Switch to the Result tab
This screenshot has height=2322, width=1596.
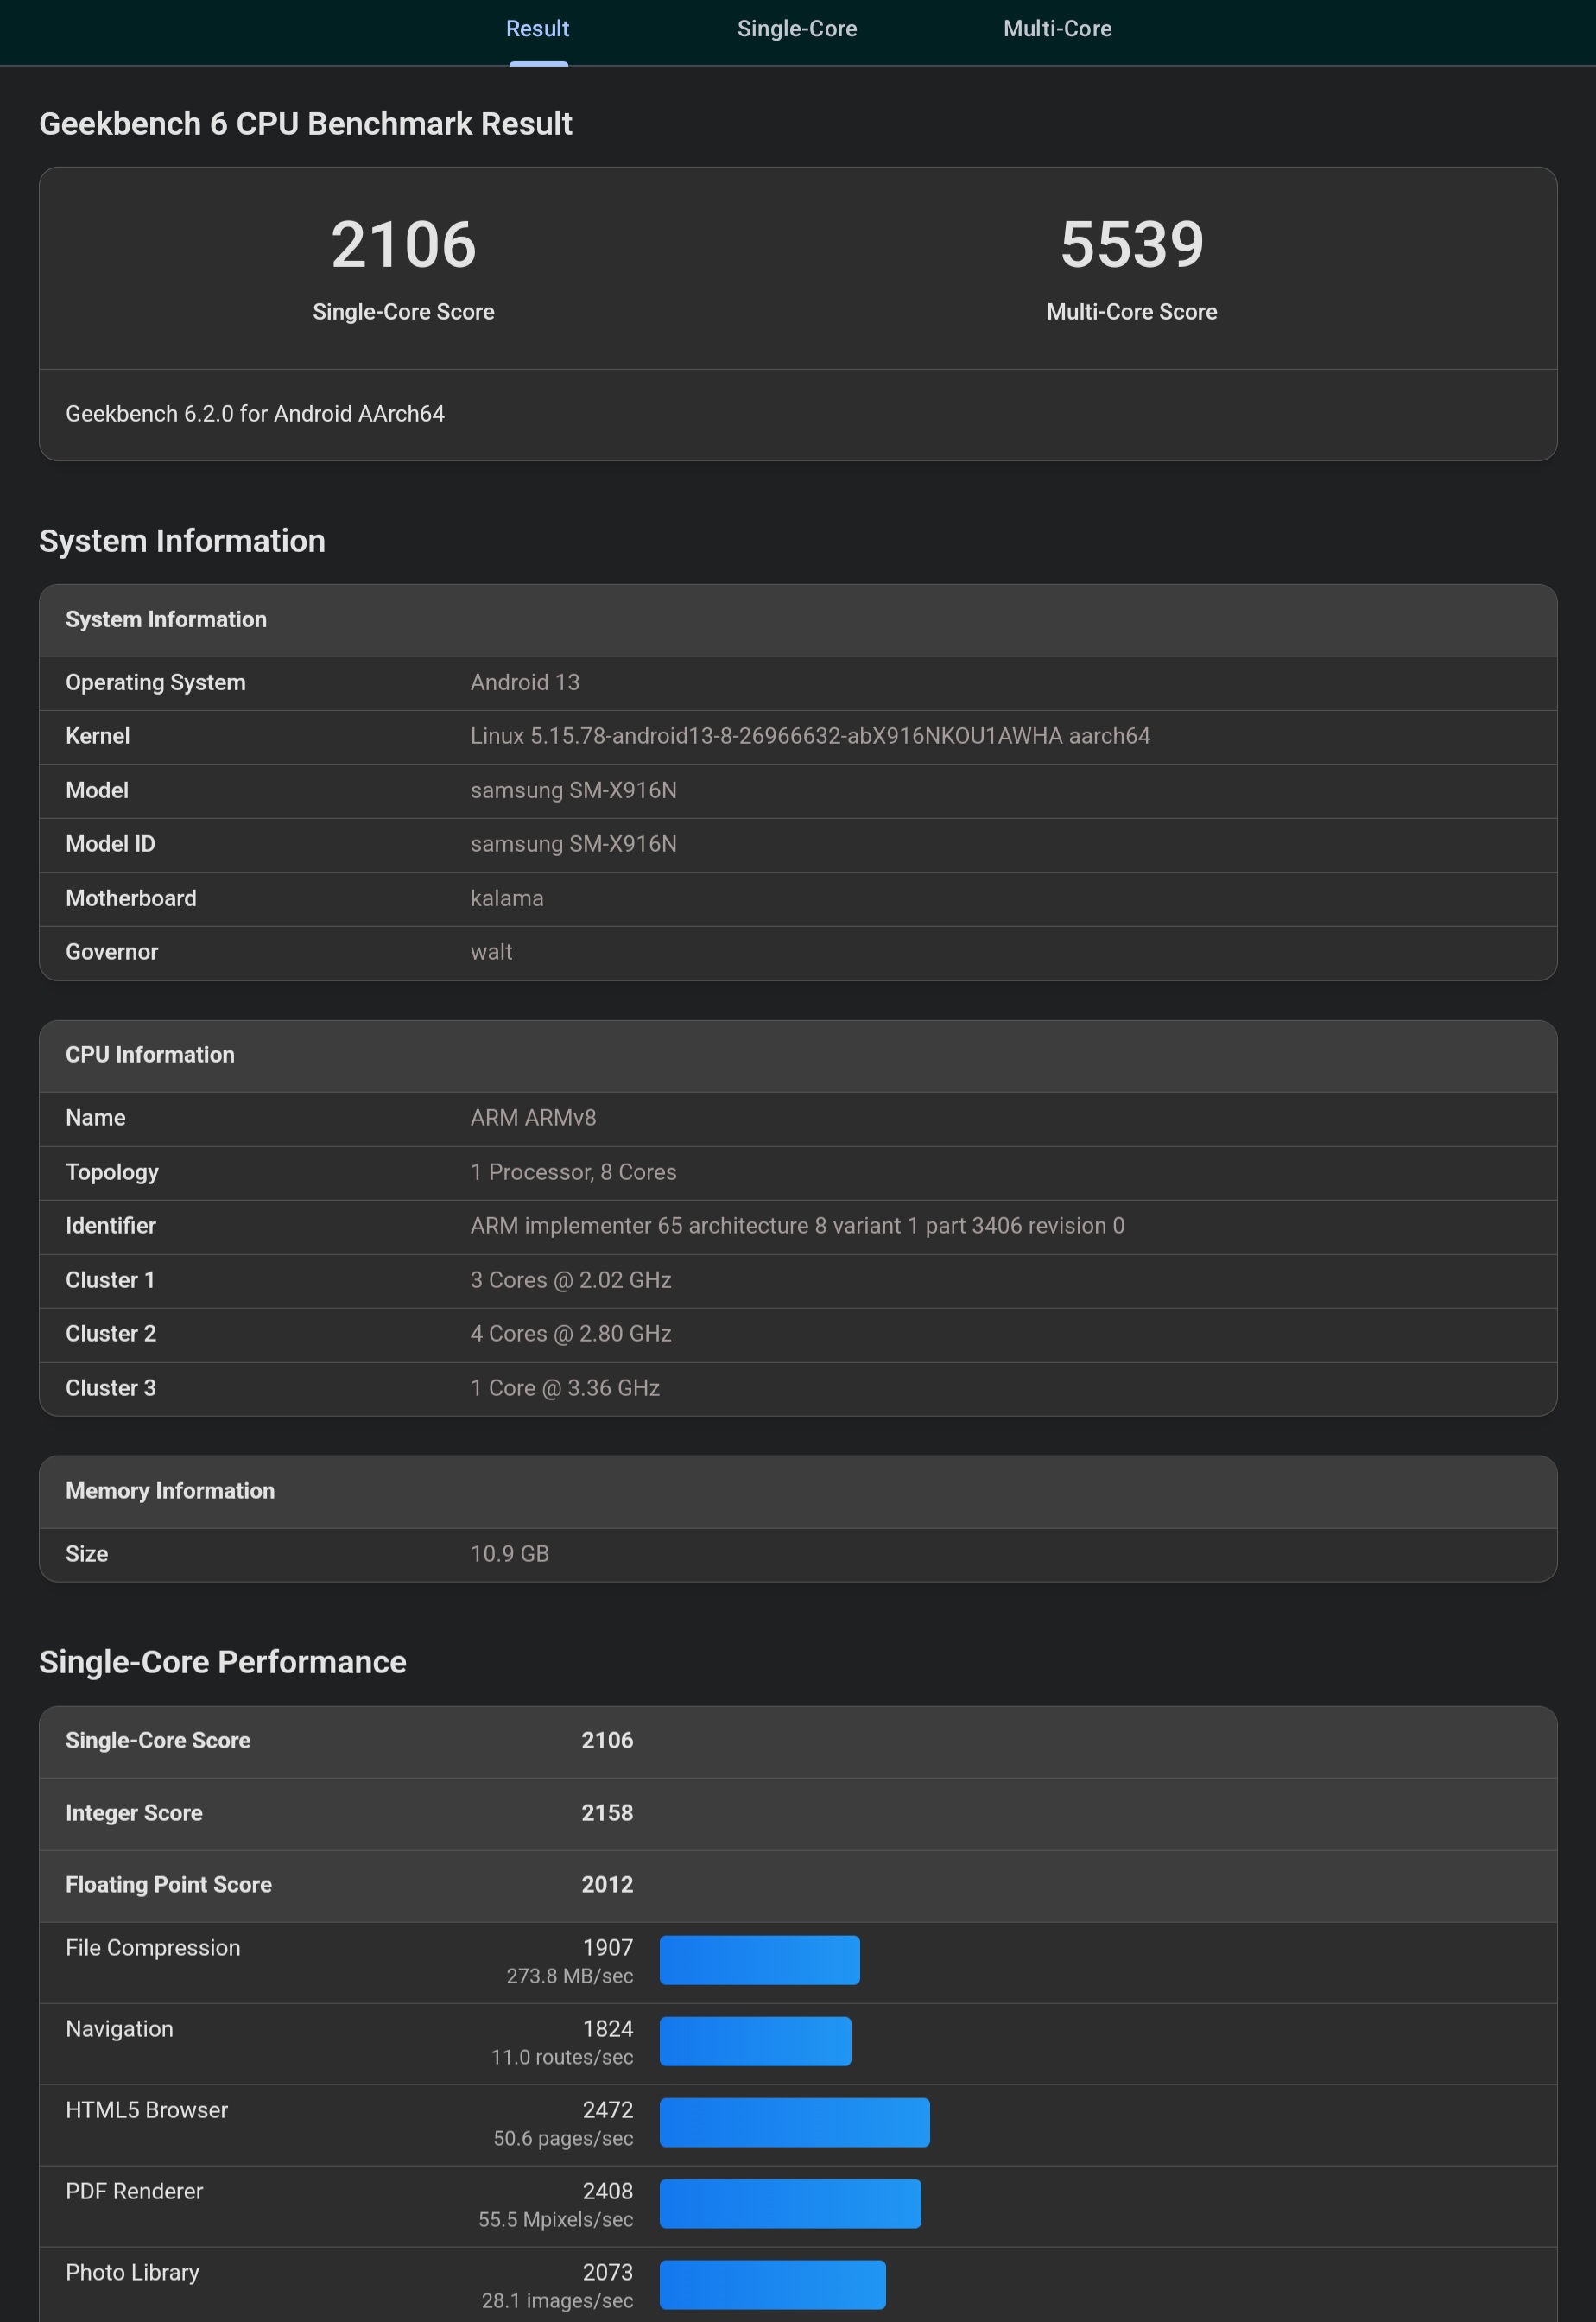coord(537,29)
